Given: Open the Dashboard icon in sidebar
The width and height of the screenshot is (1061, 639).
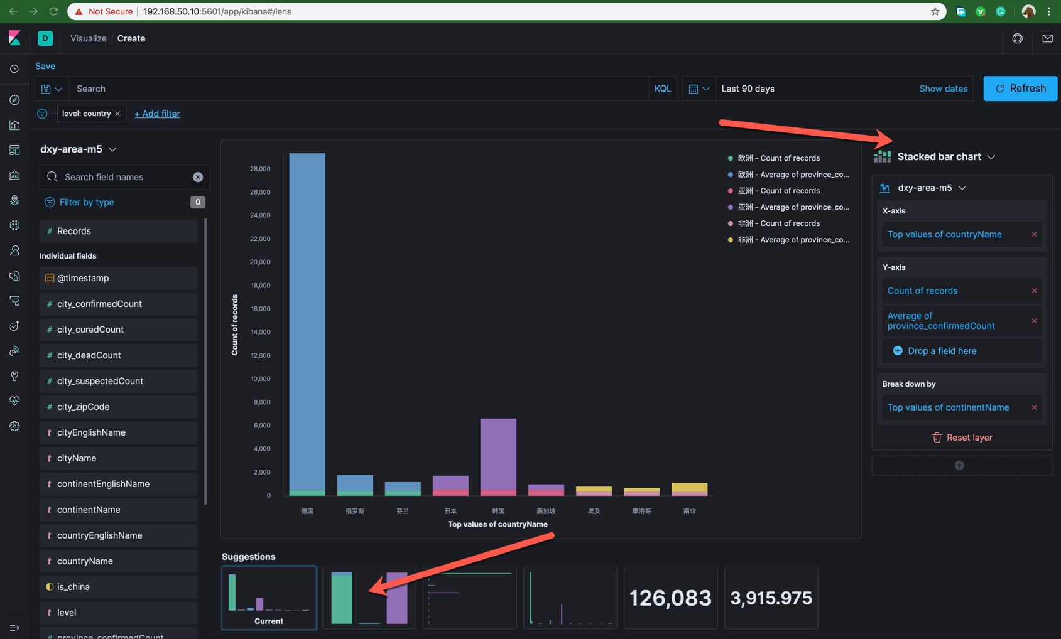Looking at the screenshot, I should [14, 150].
